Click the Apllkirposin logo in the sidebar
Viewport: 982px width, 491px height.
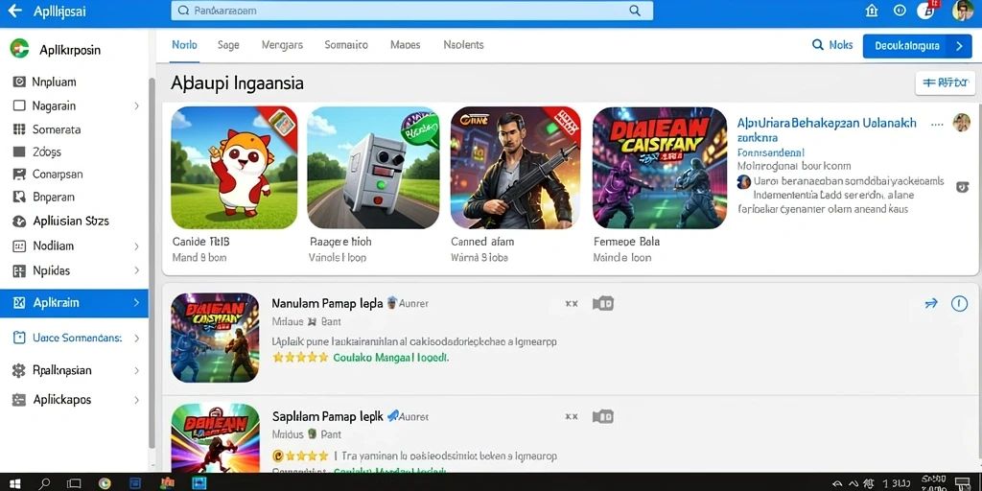pyautogui.click(x=19, y=49)
